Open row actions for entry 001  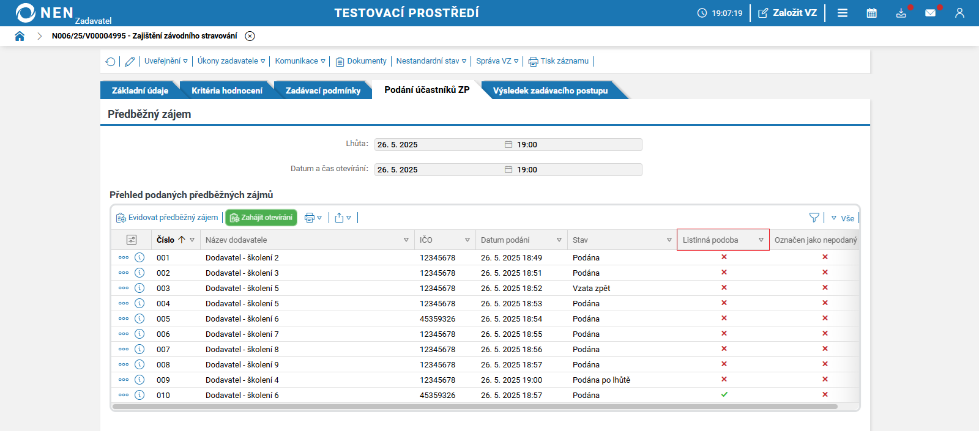coord(124,257)
